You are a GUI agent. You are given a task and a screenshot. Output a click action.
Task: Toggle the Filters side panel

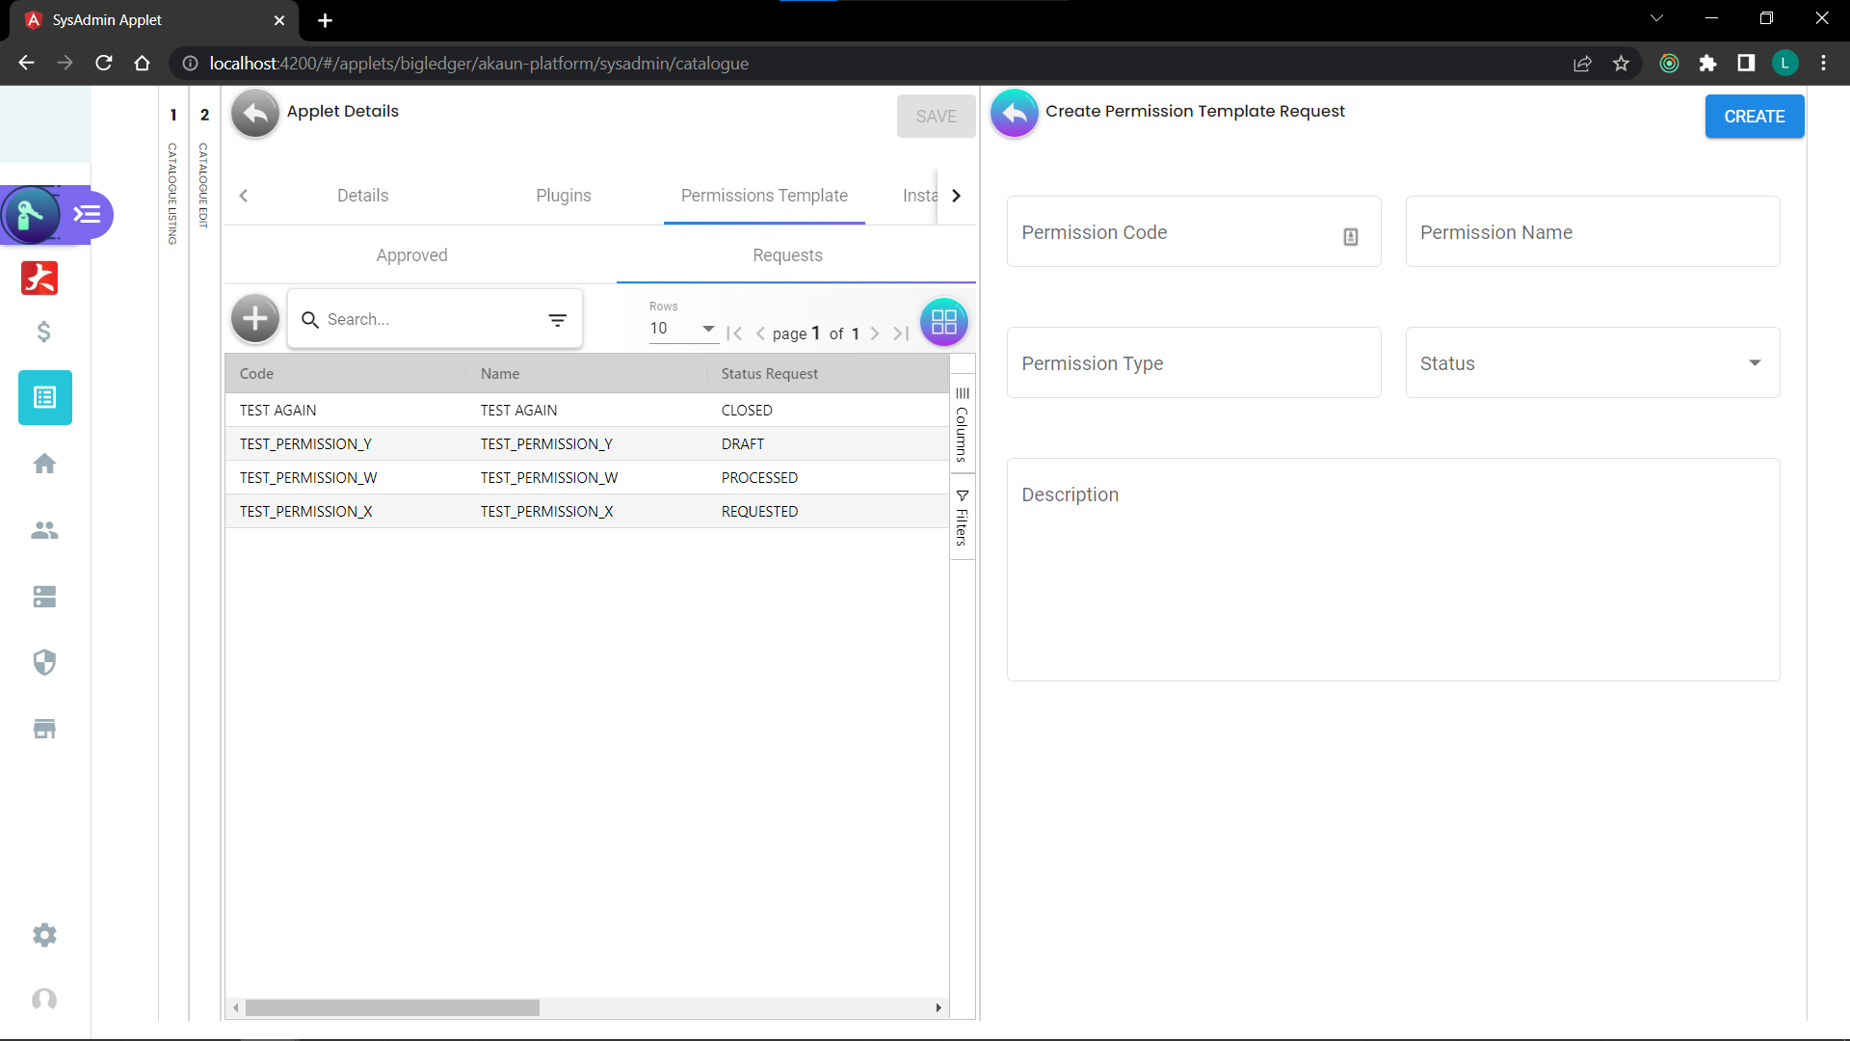coord(962,518)
